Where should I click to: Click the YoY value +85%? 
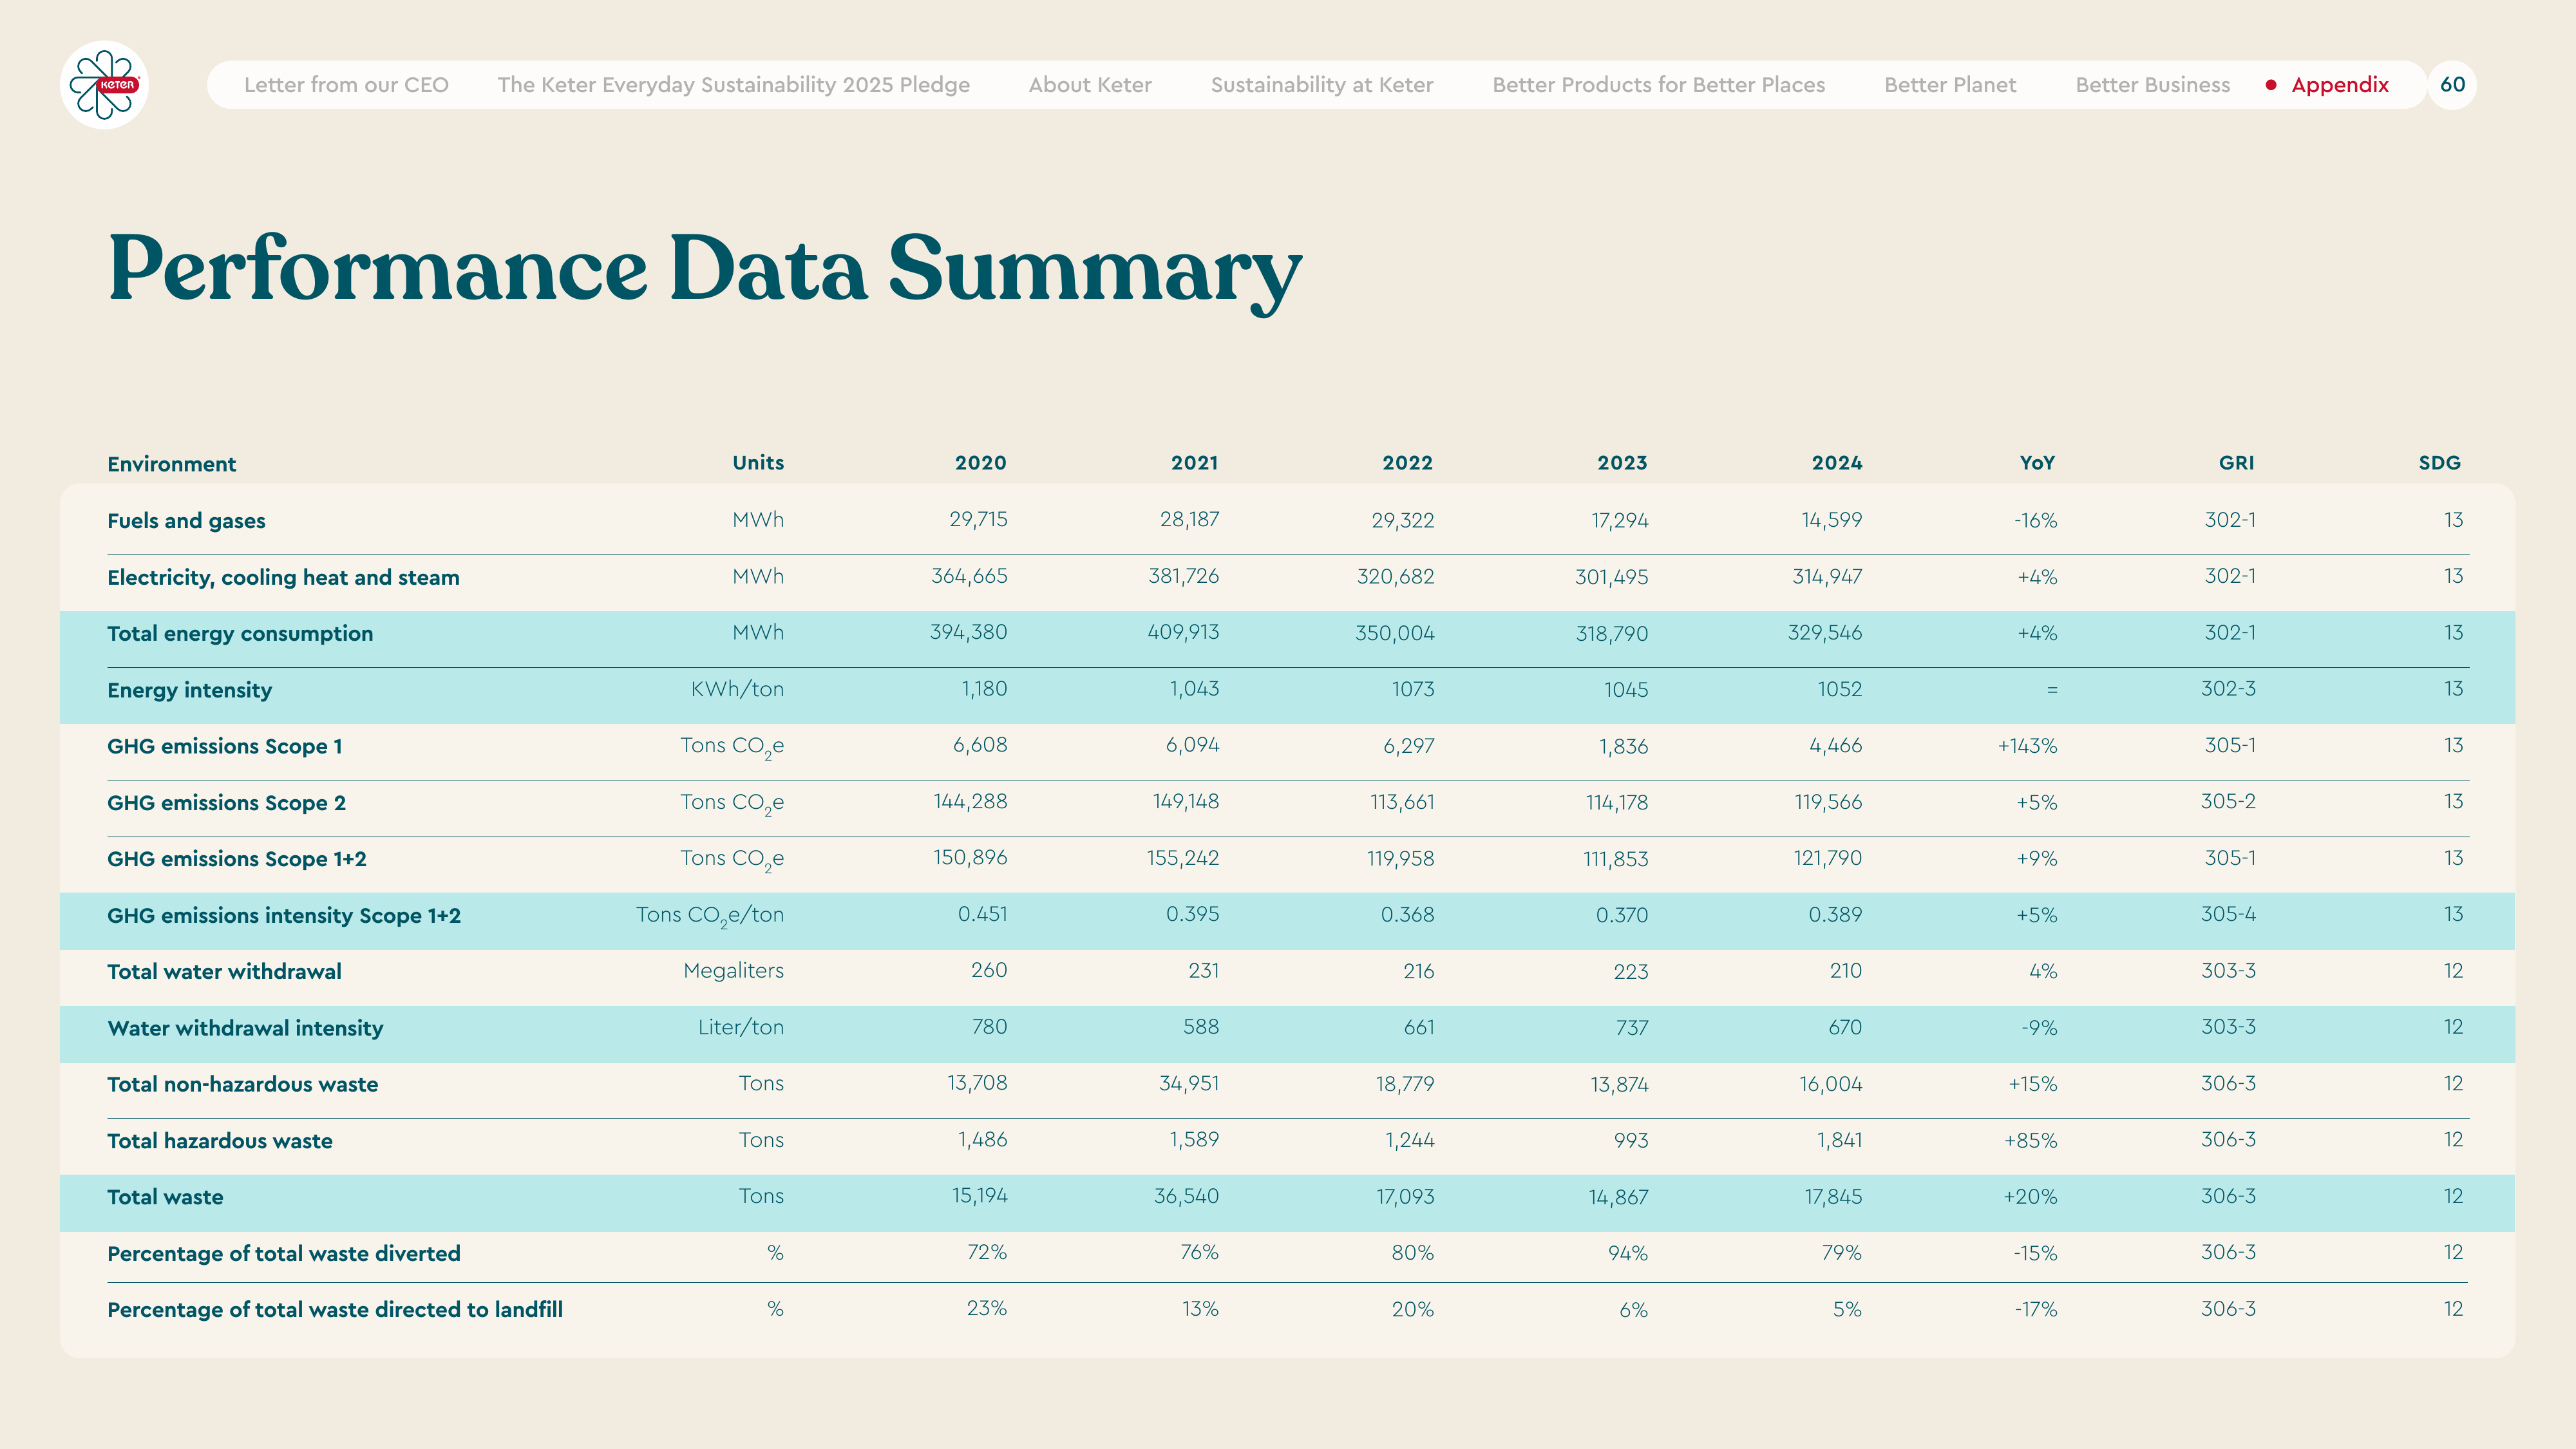tap(2030, 1141)
